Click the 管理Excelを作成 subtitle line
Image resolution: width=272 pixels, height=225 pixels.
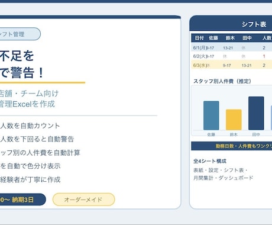(27, 104)
